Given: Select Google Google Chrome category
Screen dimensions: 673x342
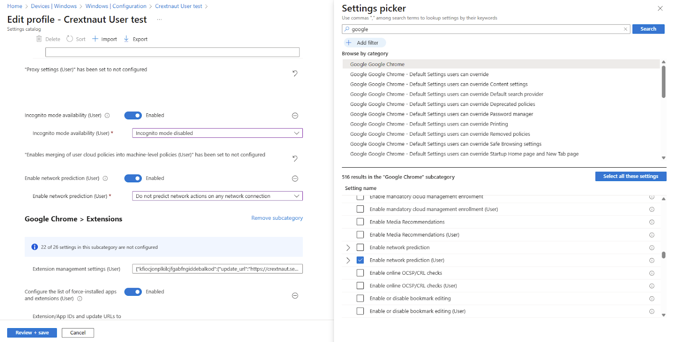Looking at the screenshot, I should [501, 64].
